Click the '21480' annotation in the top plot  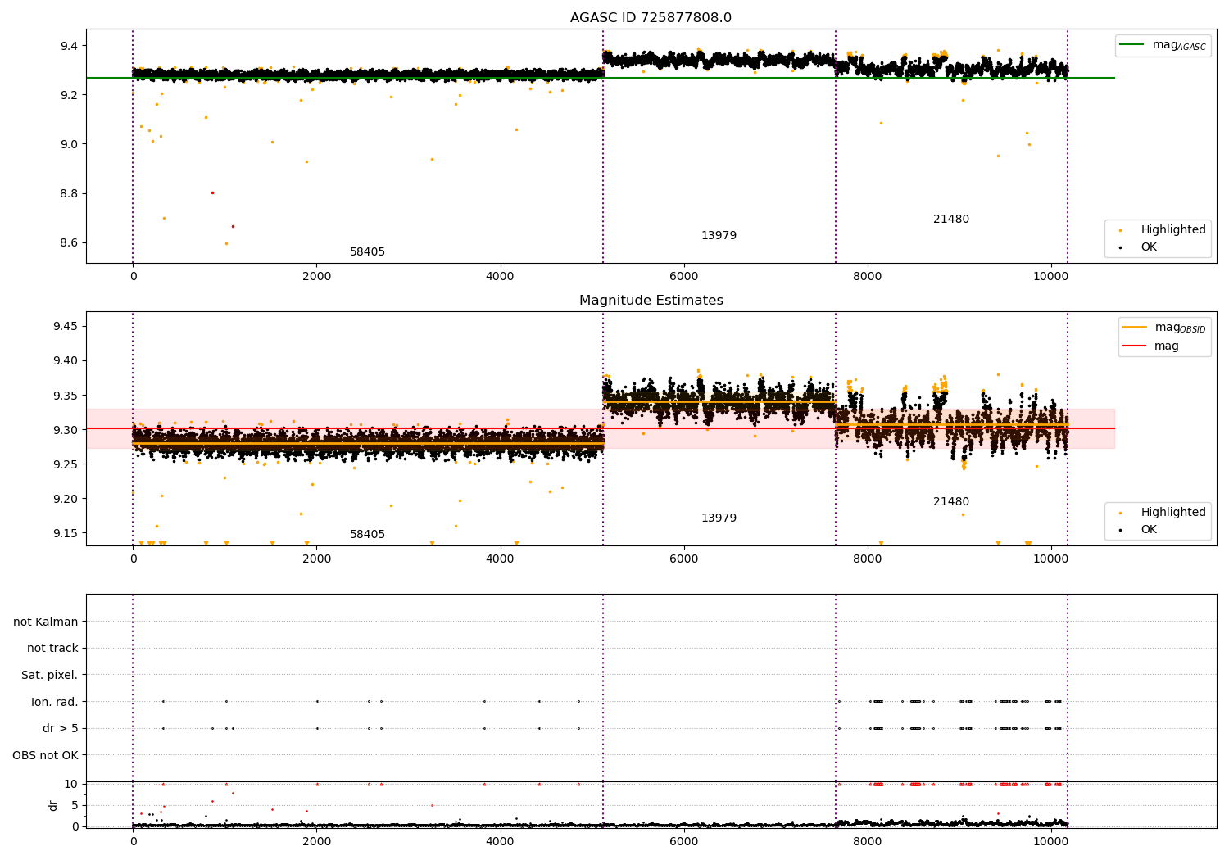tap(951, 220)
